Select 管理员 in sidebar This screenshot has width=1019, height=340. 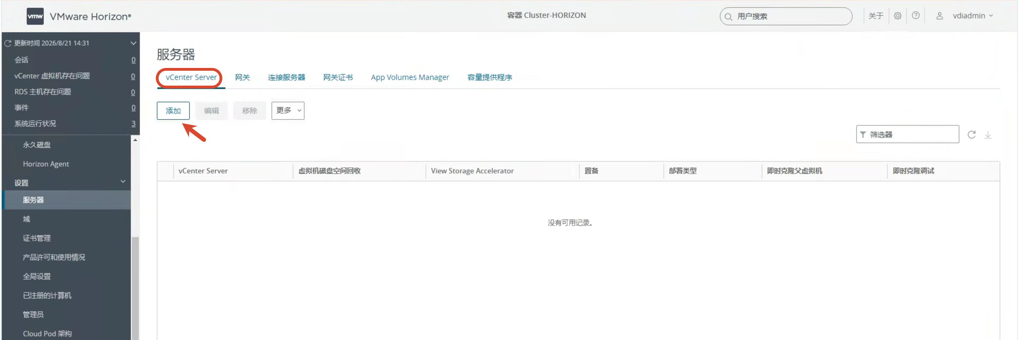coord(33,314)
